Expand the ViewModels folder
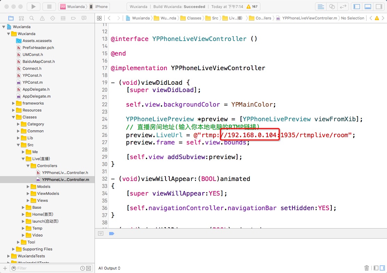The width and height of the screenshot is (387, 273). click(28, 193)
